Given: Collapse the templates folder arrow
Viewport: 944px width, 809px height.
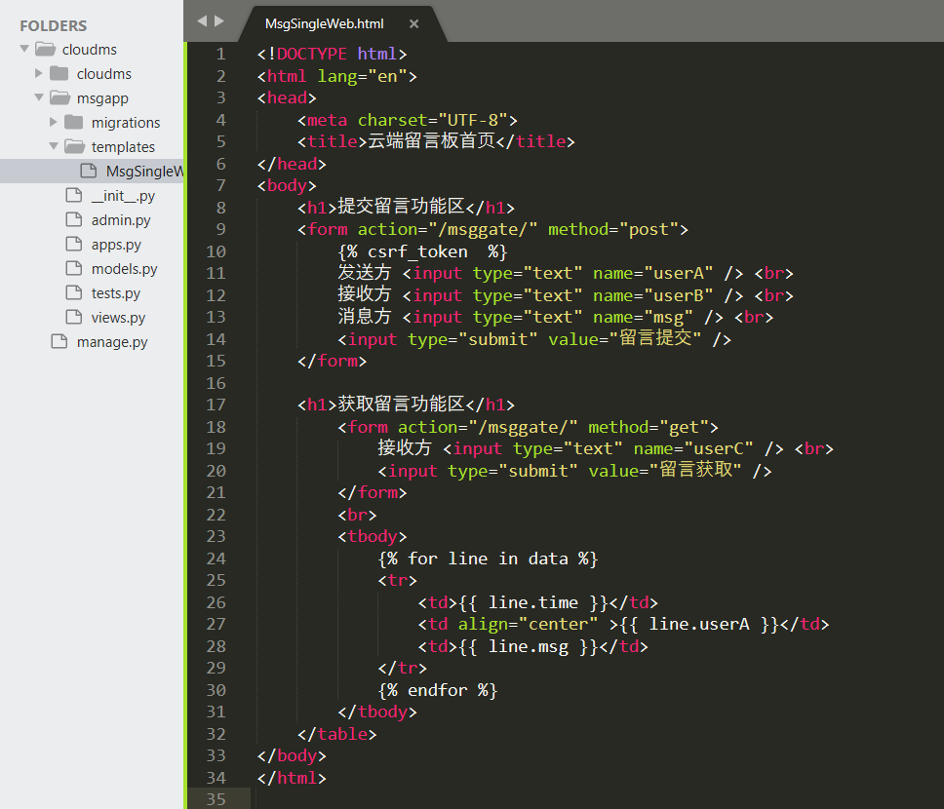Looking at the screenshot, I should point(54,146).
